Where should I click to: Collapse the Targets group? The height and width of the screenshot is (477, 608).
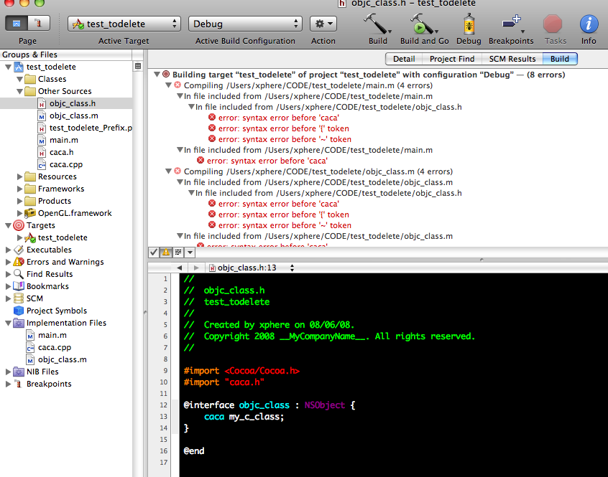pos(8,225)
